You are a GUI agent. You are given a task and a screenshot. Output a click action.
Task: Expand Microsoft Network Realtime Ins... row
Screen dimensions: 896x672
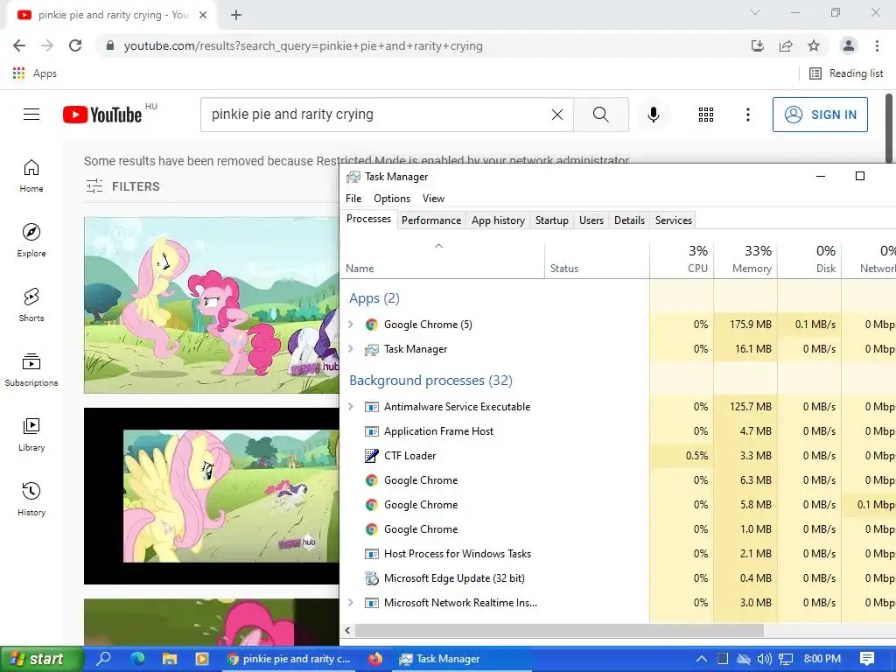tap(351, 603)
